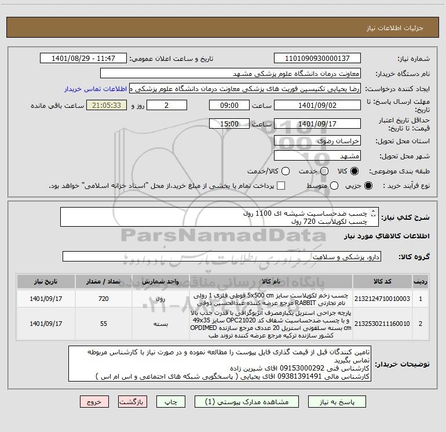This screenshot has height=432, width=446.
Task: Click the چاپ print button
Action: [x=171, y=401]
